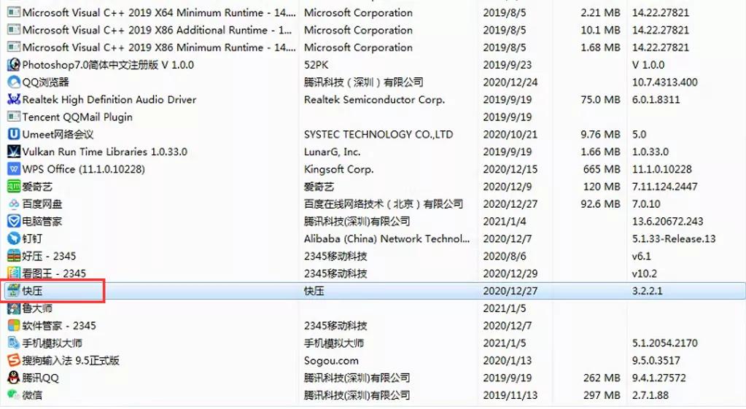Click the QQ浏览器 browser icon

(15, 82)
